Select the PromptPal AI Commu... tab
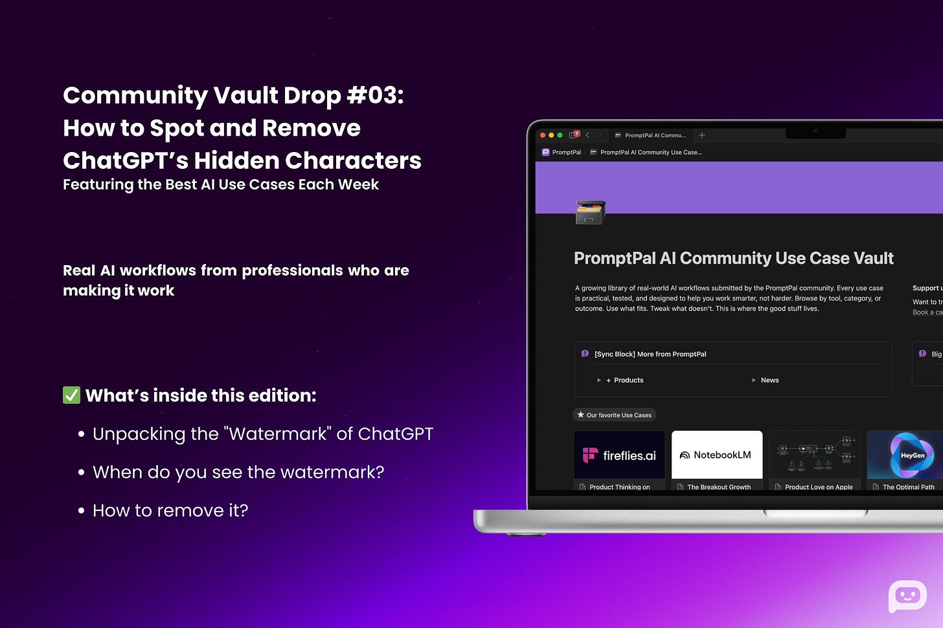Viewport: 943px width, 628px height. pyautogui.click(x=650, y=135)
